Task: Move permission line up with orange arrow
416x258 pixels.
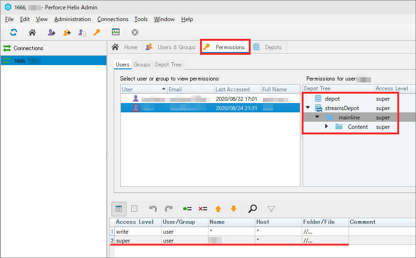Action: [218, 209]
